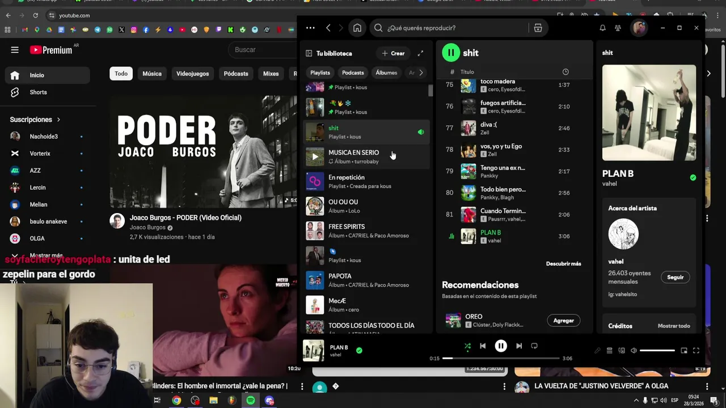This screenshot has width=726, height=408.
Task: Click Spotify icon in Windows taskbar
Action: point(250,401)
